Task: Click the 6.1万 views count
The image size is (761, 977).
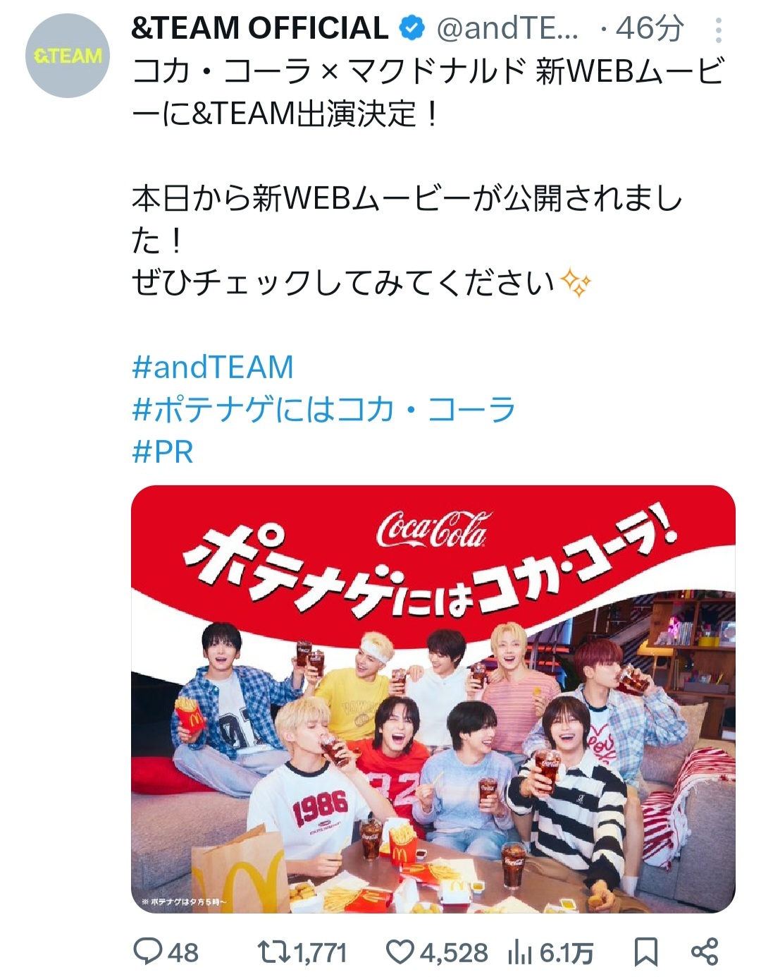Action: click(x=567, y=953)
